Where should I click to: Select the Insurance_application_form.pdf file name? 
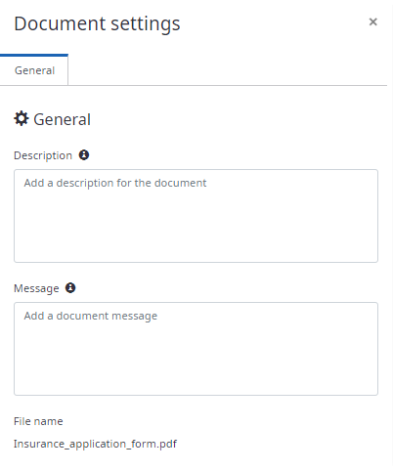click(95, 444)
